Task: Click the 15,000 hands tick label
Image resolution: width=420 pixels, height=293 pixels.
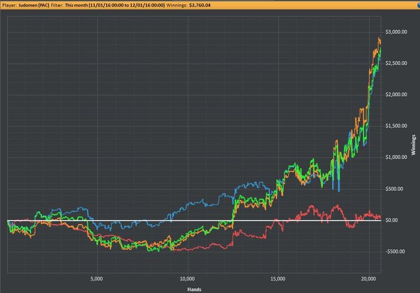Action: point(277,279)
